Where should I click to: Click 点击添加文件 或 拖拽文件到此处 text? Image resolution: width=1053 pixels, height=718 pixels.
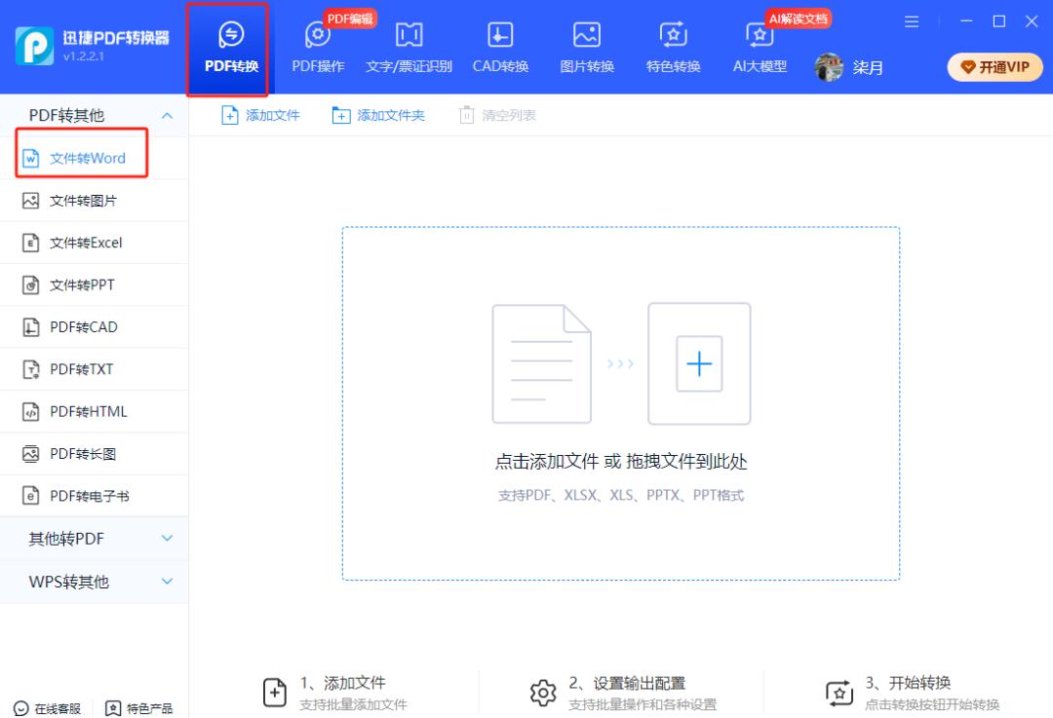(x=621, y=462)
